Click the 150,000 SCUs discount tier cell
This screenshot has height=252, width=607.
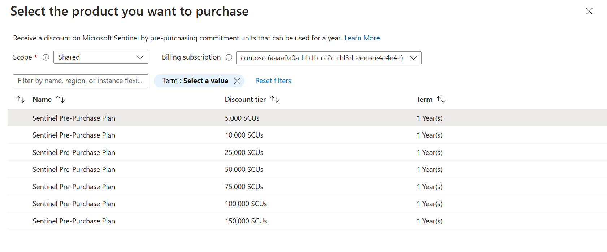(x=246, y=221)
